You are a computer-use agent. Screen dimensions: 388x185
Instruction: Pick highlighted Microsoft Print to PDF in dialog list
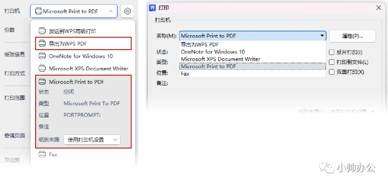pos(253,66)
